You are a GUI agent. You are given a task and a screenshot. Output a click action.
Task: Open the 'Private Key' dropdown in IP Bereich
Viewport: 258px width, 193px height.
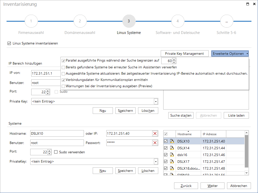(x=156, y=102)
